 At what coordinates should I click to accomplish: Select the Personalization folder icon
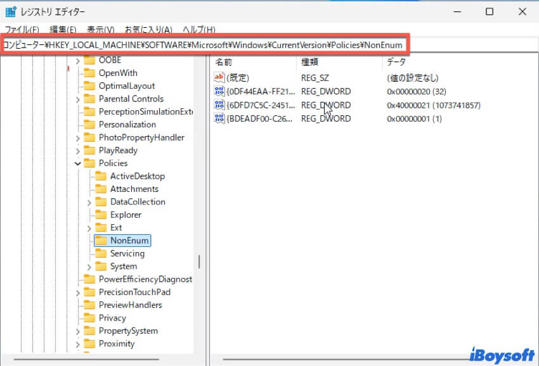click(x=89, y=124)
